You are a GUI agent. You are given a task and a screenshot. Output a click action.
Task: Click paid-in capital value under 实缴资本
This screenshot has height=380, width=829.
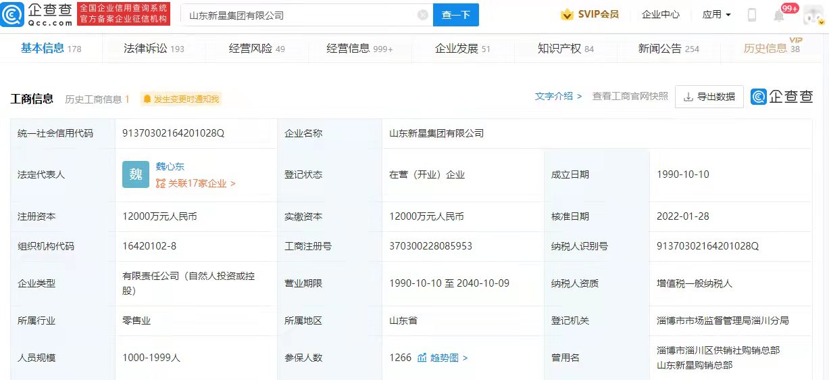tap(427, 216)
